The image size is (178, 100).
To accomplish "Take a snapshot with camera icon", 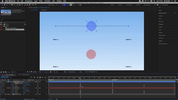I will coord(51,72).
